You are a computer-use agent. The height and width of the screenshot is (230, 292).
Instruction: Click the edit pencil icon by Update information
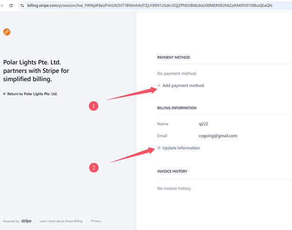pos(159,148)
